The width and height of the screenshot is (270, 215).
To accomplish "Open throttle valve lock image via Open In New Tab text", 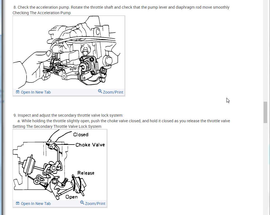I will coord(36,204).
